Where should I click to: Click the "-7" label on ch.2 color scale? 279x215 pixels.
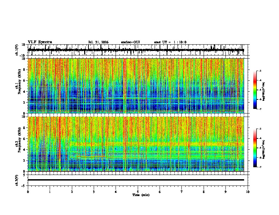tap(260, 167)
